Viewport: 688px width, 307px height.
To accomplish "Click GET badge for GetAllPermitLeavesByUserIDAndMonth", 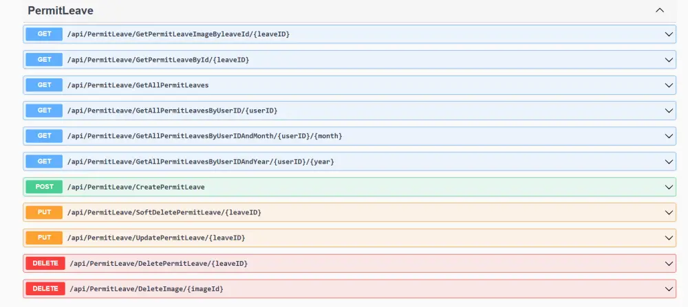I will click(x=44, y=136).
